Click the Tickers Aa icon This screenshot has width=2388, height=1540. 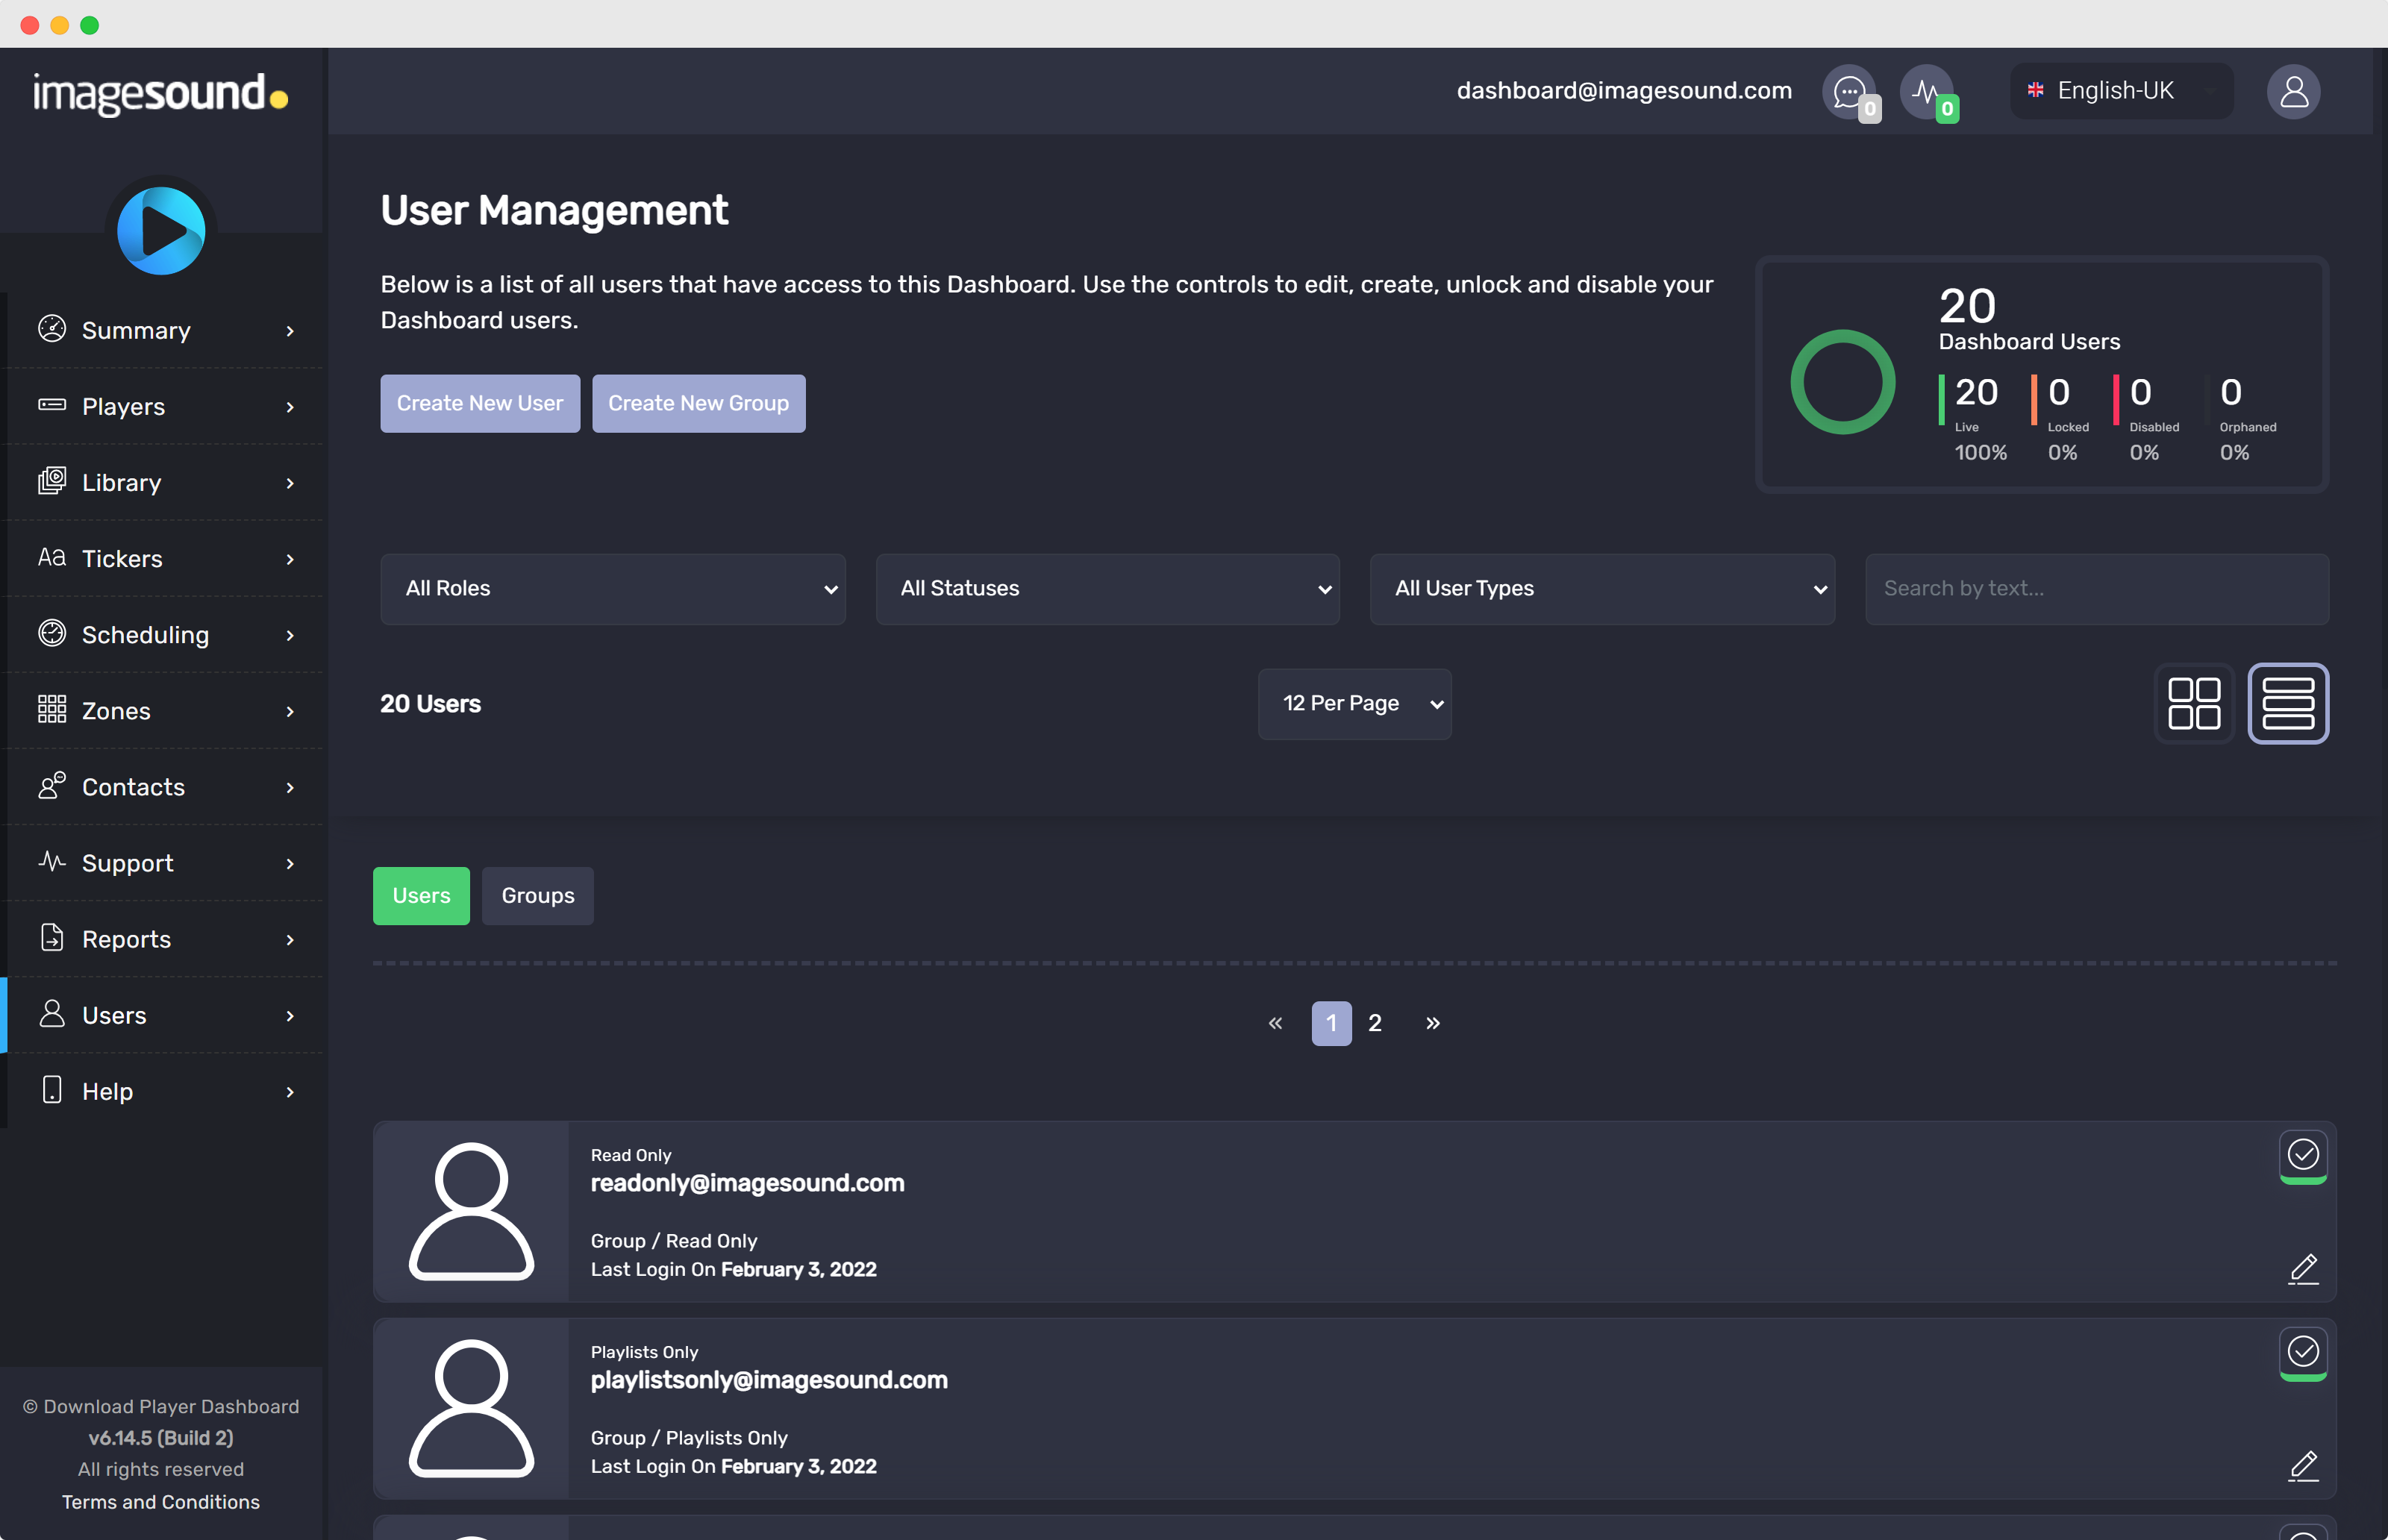click(x=52, y=557)
